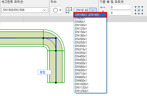Select DN500x1 size entry
Viewport: 147px width, 96px height.
(90, 63)
